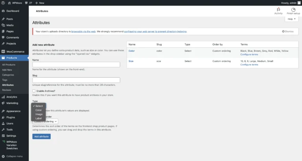The height and width of the screenshot is (161, 302).
Task: Open the Default sort order dropdown
Action: (45, 121)
